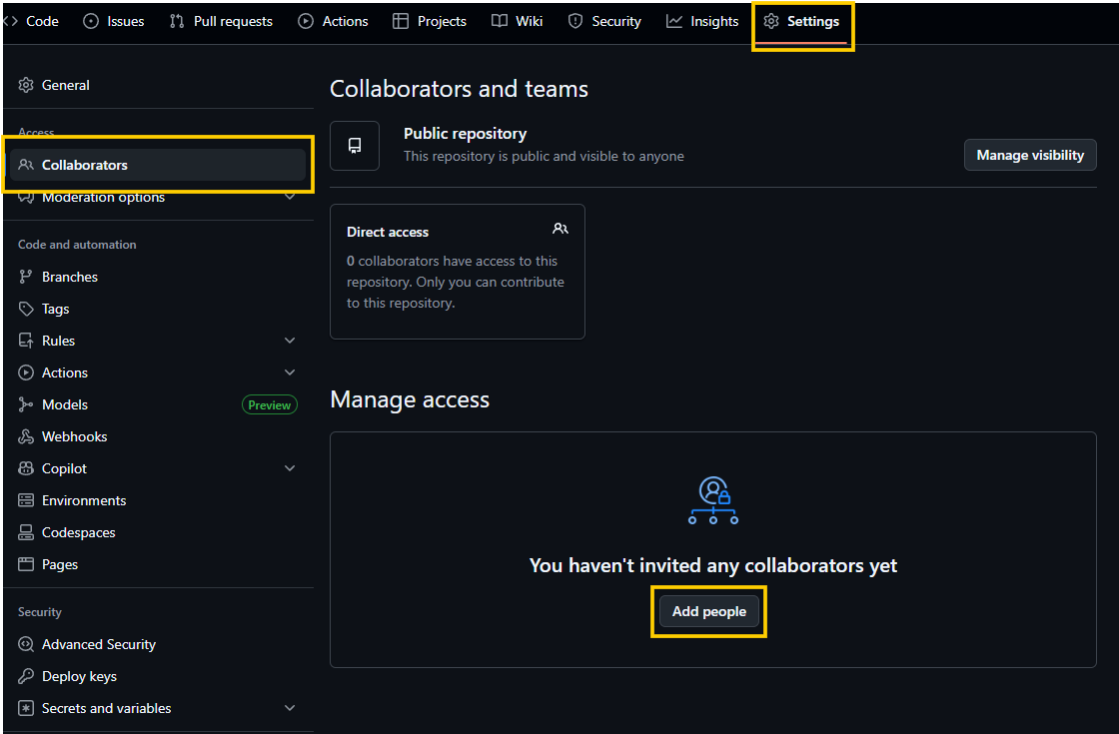The width and height of the screenshot is (1119, 734).
Task: Select Moderation options in the sidebar
Action: click(x=103, y=199)
